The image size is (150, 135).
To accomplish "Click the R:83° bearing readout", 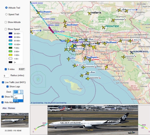I will pos(22,69).
